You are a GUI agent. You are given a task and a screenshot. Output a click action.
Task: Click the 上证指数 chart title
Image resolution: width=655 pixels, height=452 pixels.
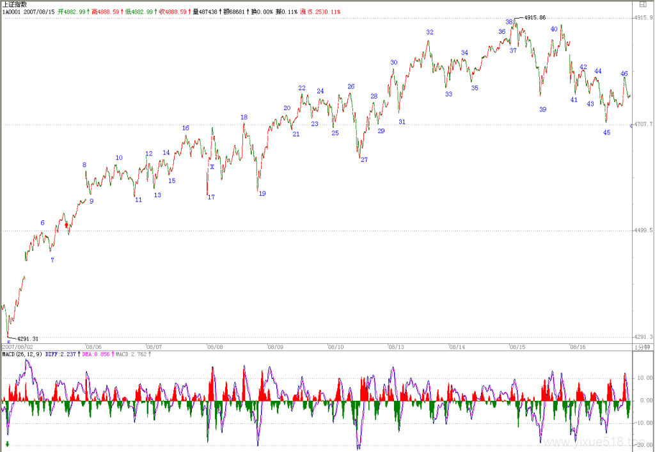(x=15, y=4)
